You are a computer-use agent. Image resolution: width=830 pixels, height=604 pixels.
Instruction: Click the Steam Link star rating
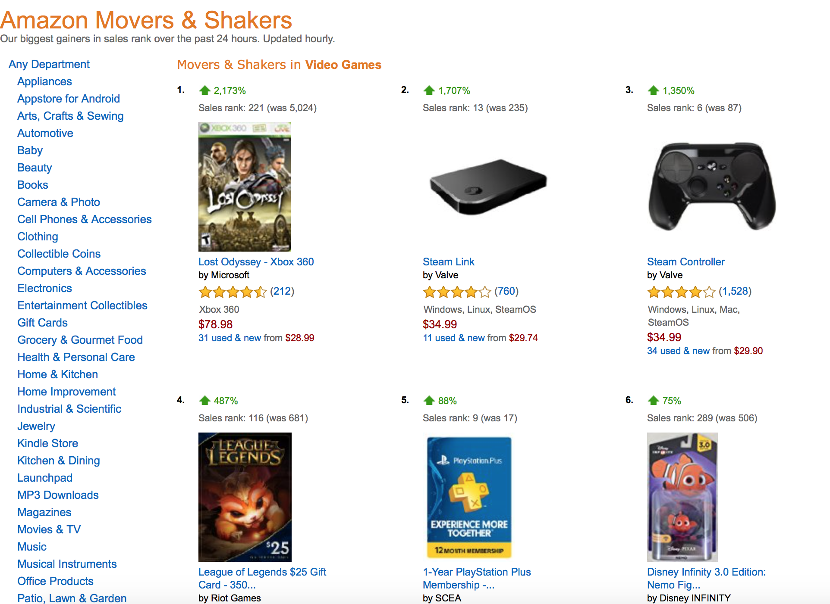coord(457,292)
